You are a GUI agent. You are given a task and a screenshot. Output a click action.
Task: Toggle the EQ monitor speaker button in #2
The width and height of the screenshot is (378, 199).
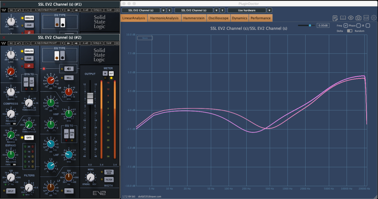point(69,69)
